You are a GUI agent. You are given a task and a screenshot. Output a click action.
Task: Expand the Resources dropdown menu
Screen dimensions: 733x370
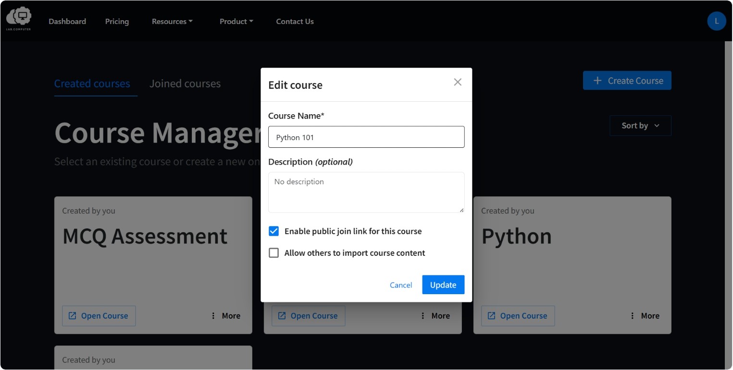click(172, 22)
